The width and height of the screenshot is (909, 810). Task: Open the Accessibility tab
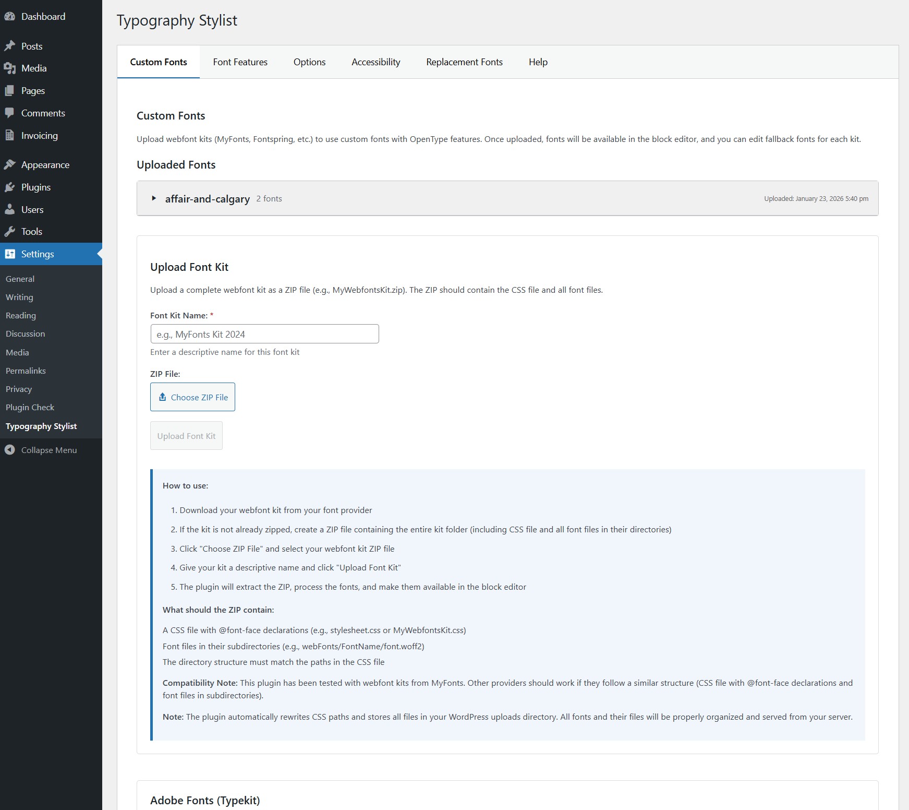(375, 62)
